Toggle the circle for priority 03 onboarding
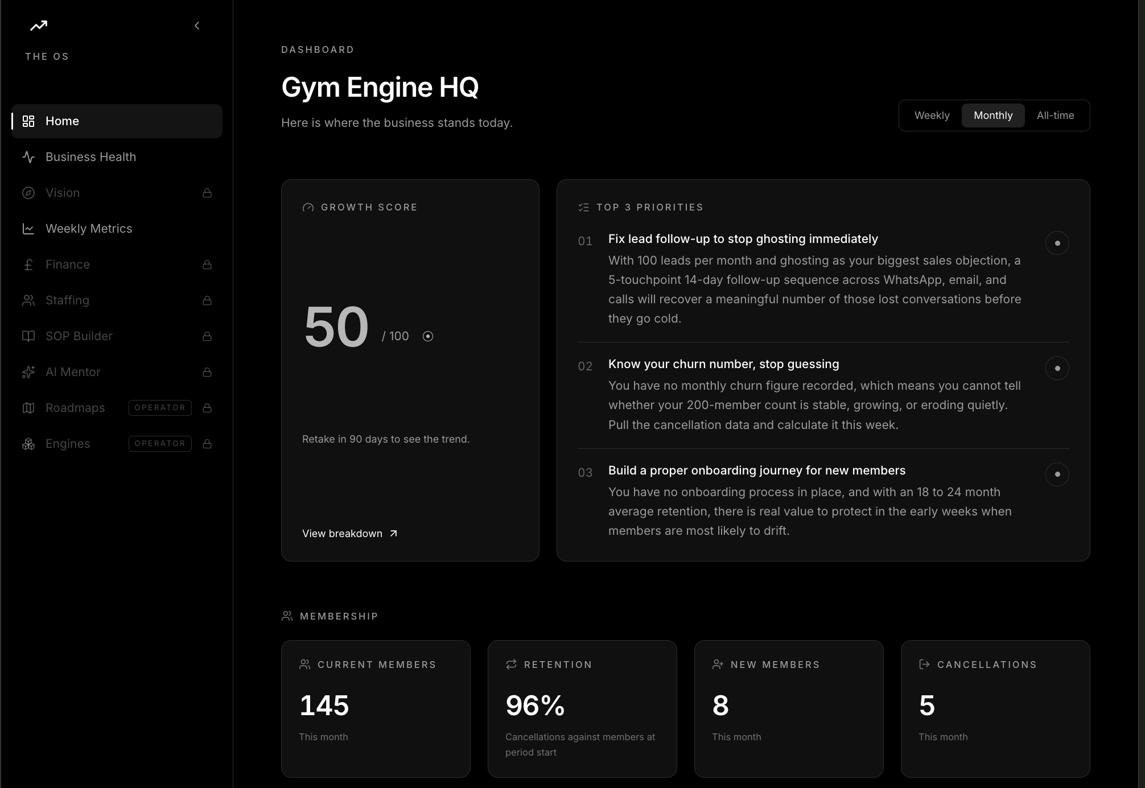Screen dimensions: 1145x788 pos(1057,474)
